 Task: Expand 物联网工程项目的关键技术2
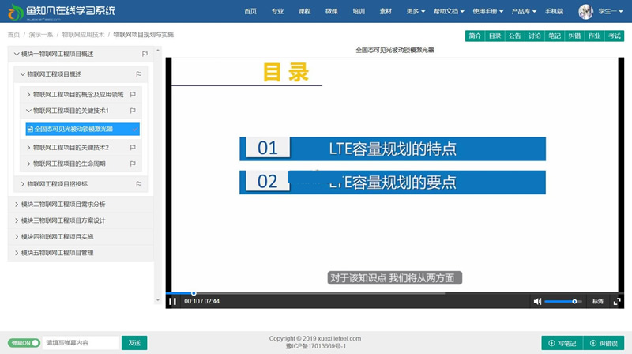[28, 148]
